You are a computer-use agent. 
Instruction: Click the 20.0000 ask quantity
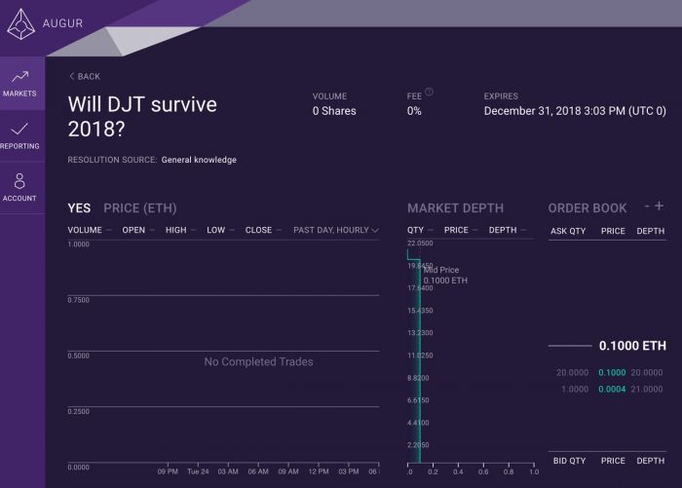(573, 373)
